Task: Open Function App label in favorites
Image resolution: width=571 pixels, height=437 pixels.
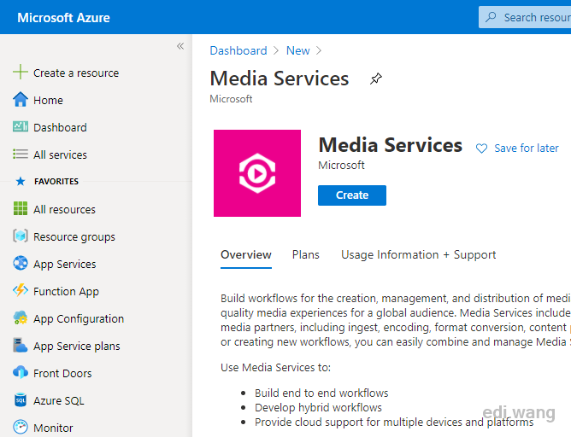Action: (67, 292)
